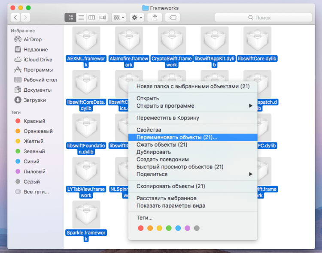Go forward with the right chevron button
This screenshot has height=253, width=322.
(25, 18)
